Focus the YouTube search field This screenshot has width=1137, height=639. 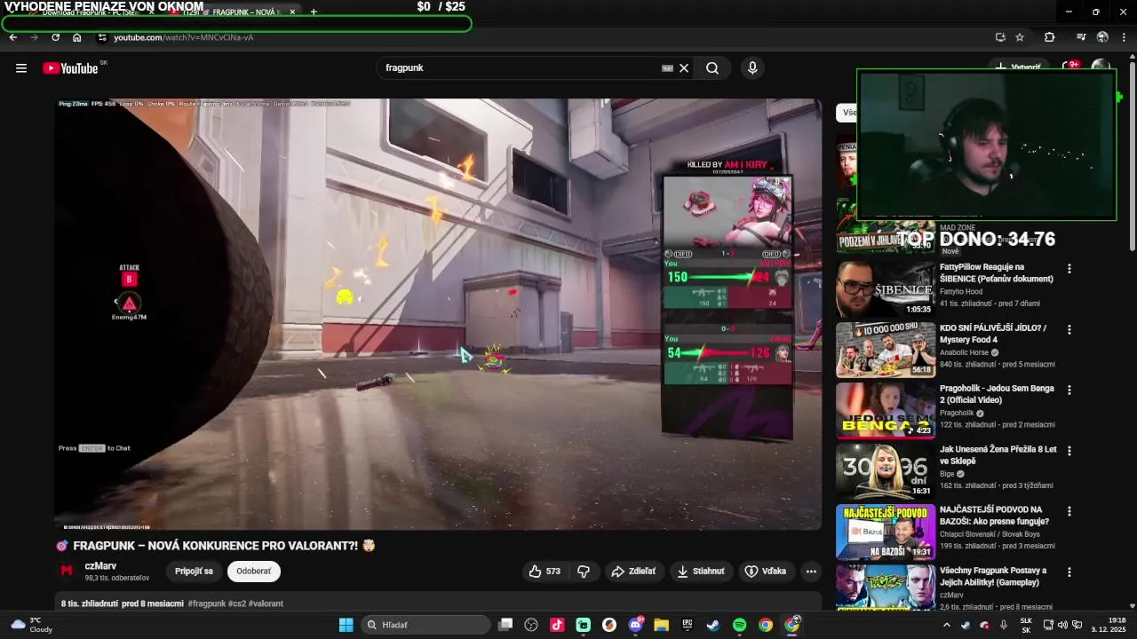520,68
